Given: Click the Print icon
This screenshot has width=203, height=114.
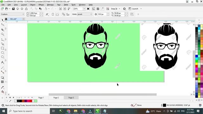Looking at the screenshot, I should point(26,9).
